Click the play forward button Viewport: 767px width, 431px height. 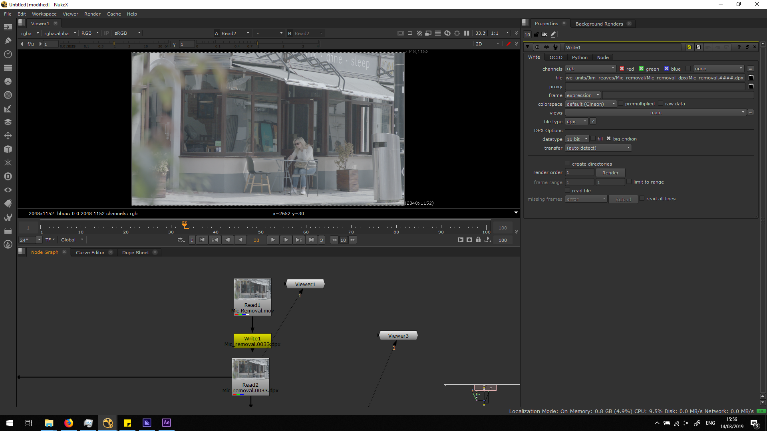pos(273,240)
